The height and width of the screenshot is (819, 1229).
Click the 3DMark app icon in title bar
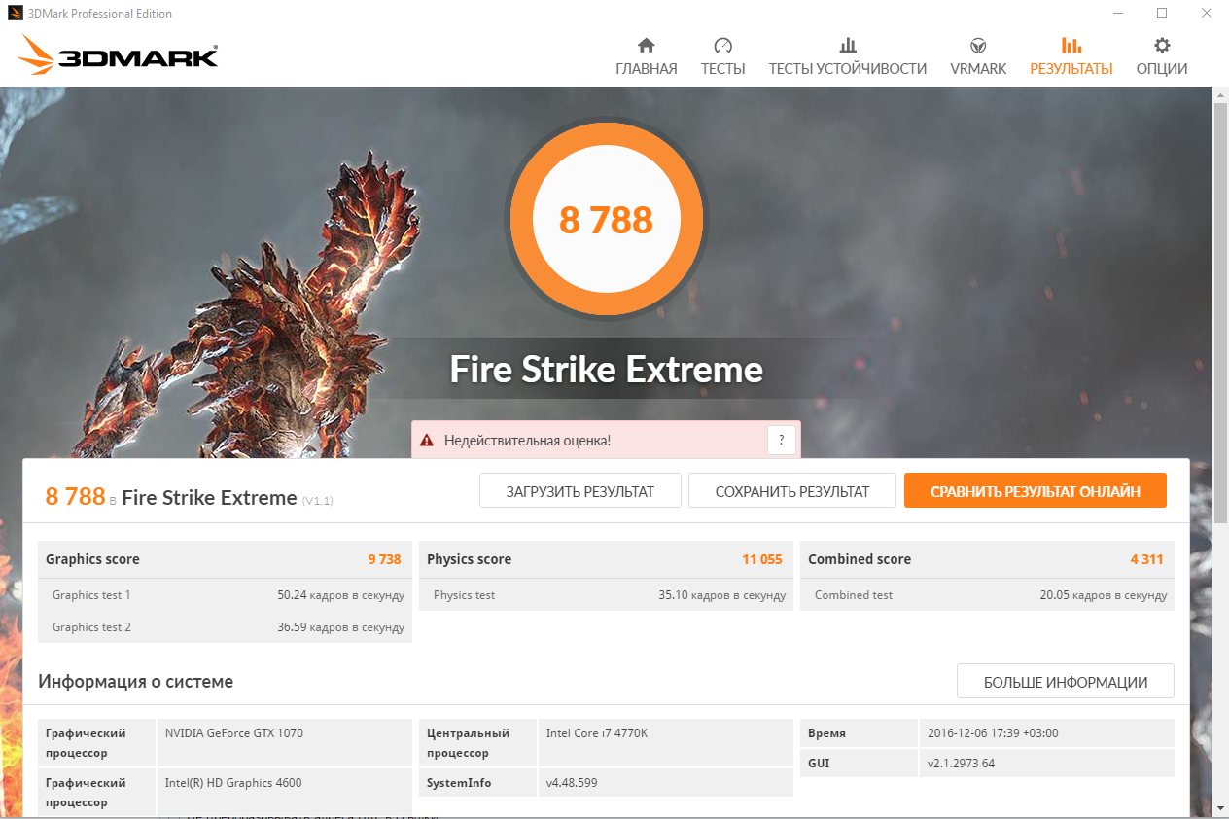coord(15,14)
